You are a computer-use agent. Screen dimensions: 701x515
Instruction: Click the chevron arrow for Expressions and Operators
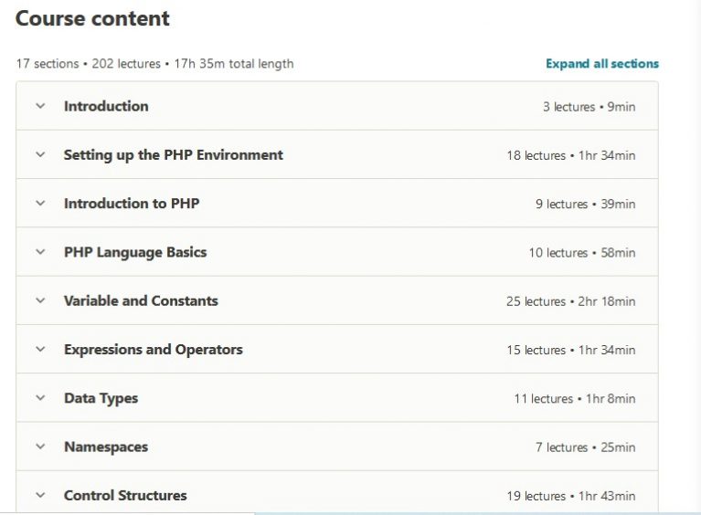point(41,350)
